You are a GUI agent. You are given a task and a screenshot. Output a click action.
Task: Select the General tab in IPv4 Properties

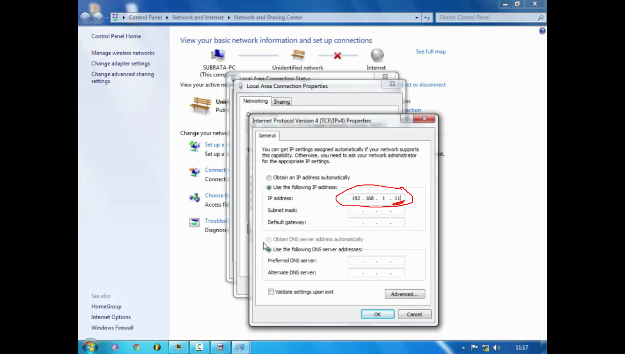(267, 136)
